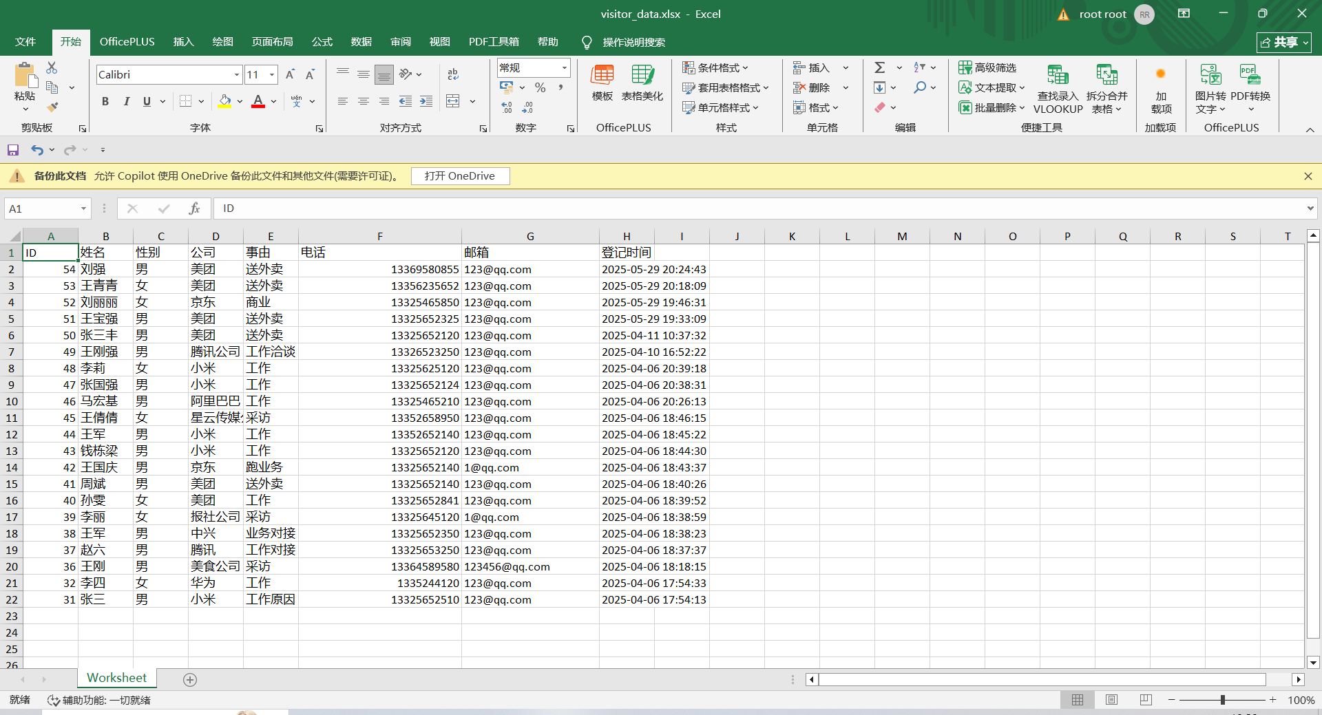Switch to Normal view in status bar

1078,700
